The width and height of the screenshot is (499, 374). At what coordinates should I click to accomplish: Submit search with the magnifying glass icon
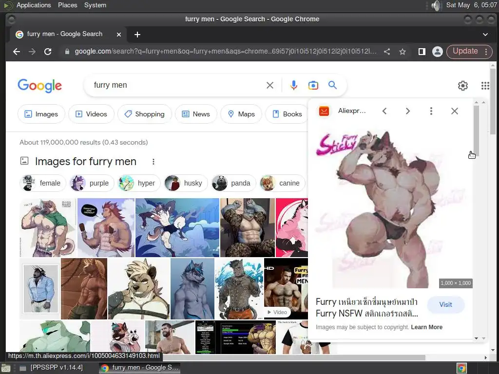tap(332, 85)
